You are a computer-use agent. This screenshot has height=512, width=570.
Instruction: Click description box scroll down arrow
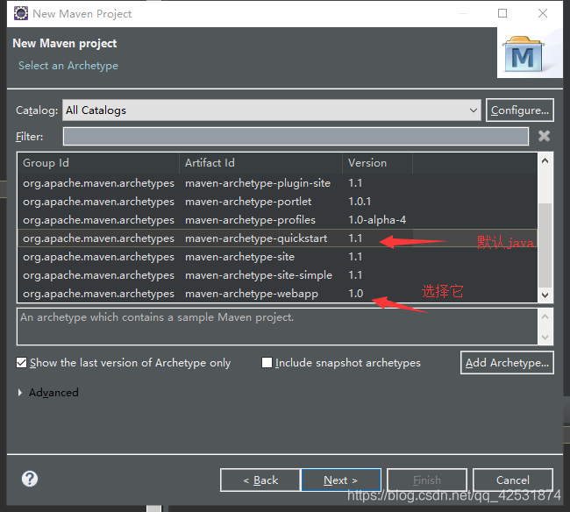click(545, 337)
